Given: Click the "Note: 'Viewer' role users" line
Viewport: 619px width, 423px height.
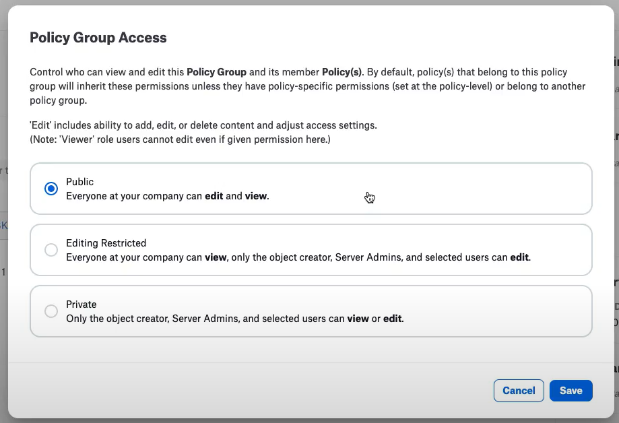Looking at the screenshot, I should [x=180, y=139].
